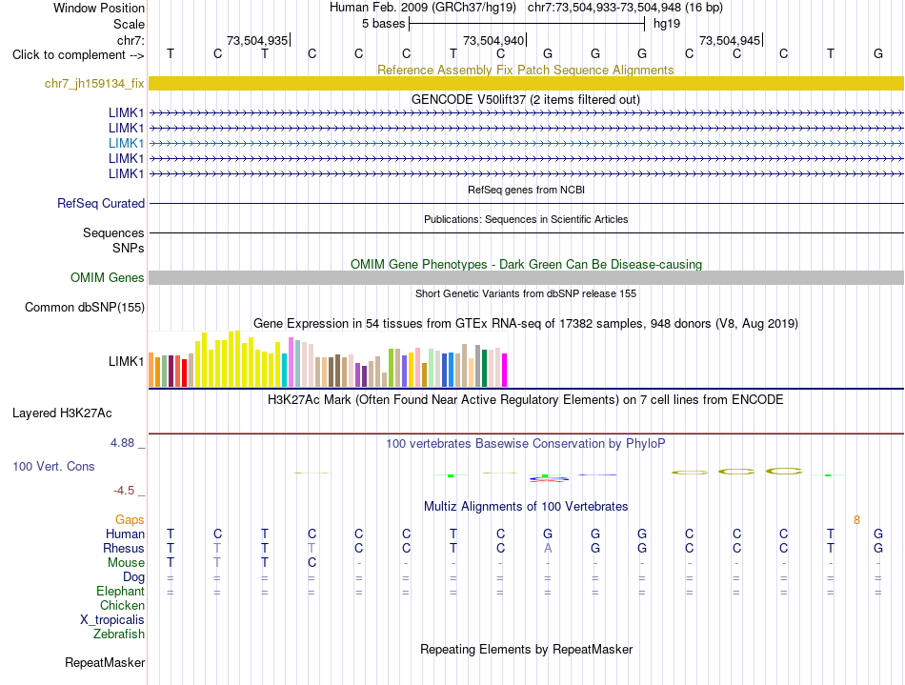
Task: Select the Zebrafish alignment row label
Action: tap(119, 635)
